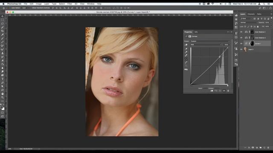The width and height of the screenshot is (273, 153).
Task: Click the Auto button in Curves
Action: [227, 45]
